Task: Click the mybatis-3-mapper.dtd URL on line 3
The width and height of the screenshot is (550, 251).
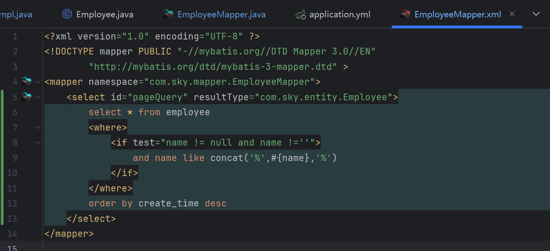Action: [213, 67]
